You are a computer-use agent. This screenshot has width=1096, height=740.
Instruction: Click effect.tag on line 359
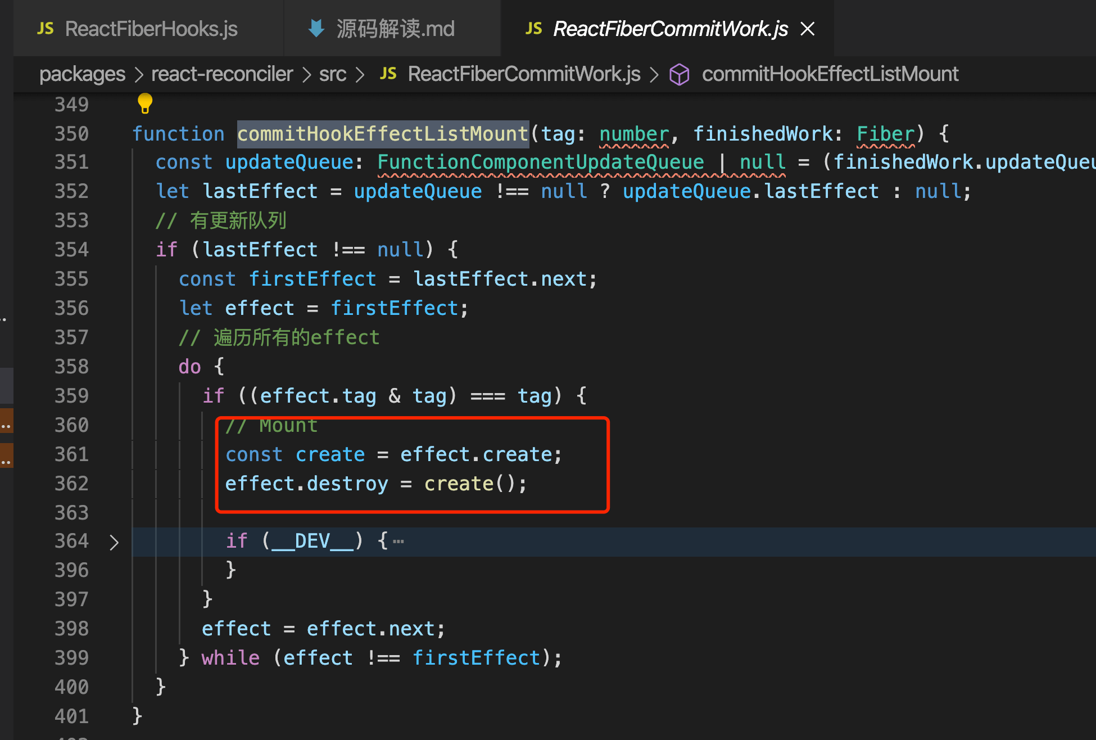[x=318, y=396]
